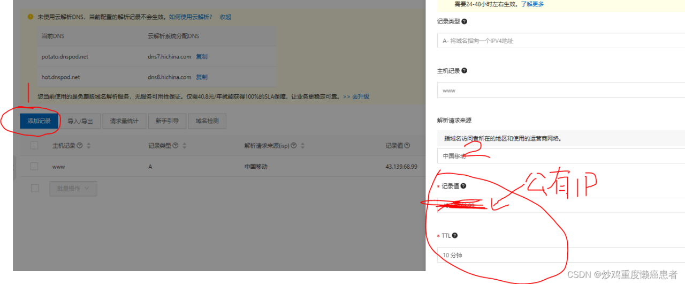Click the 中国移动 cell in the table
Image resolution: width=685 pixels, height=284 pixels.
coord(256,167)
